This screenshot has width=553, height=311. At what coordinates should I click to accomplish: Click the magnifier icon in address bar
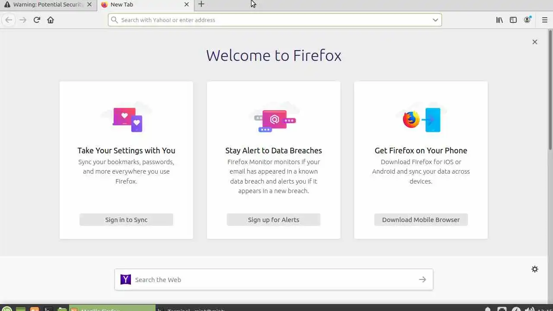pos(114,20)
